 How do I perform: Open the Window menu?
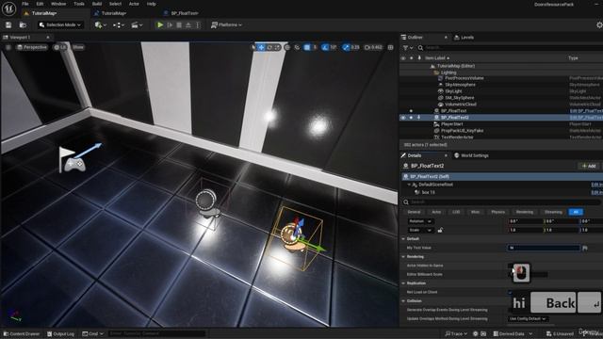[58, 4]
